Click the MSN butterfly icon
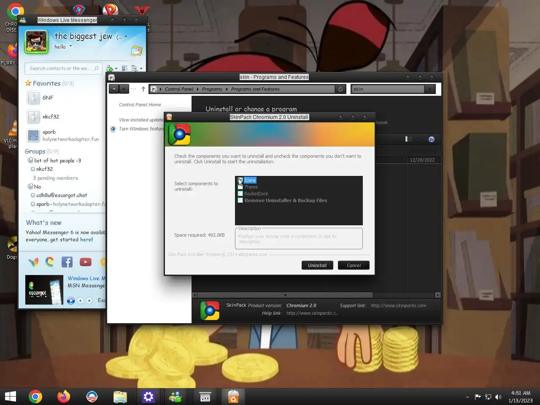Image resolution: width=540 pixels, height=405 pixels. [x=33, y=262]
